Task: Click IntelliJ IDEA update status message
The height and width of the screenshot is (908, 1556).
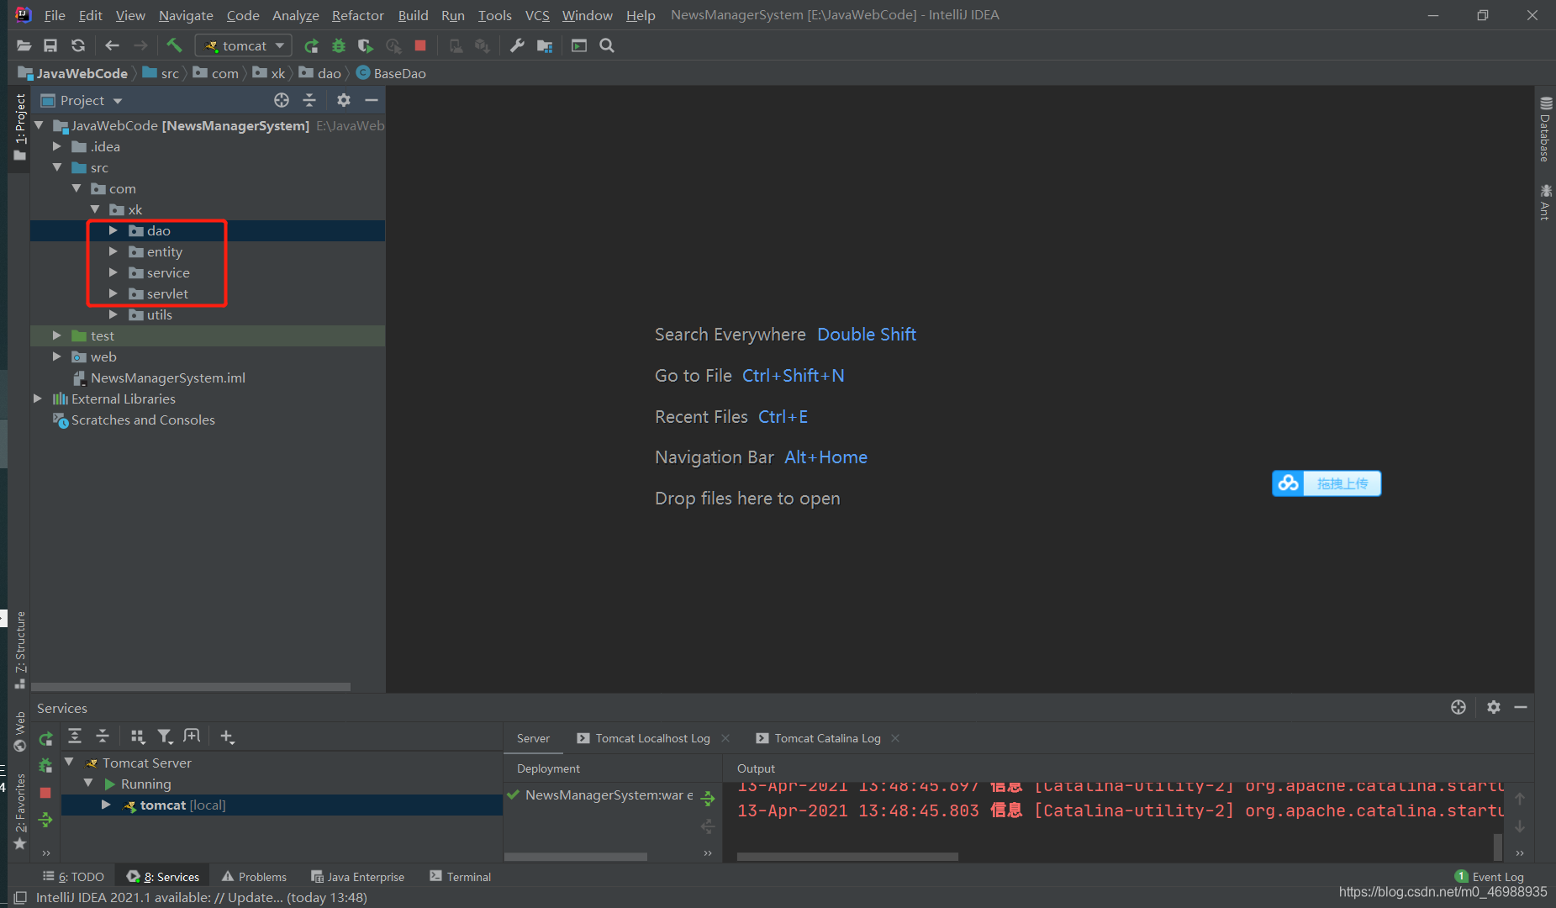Action: [x=201, y=897]
